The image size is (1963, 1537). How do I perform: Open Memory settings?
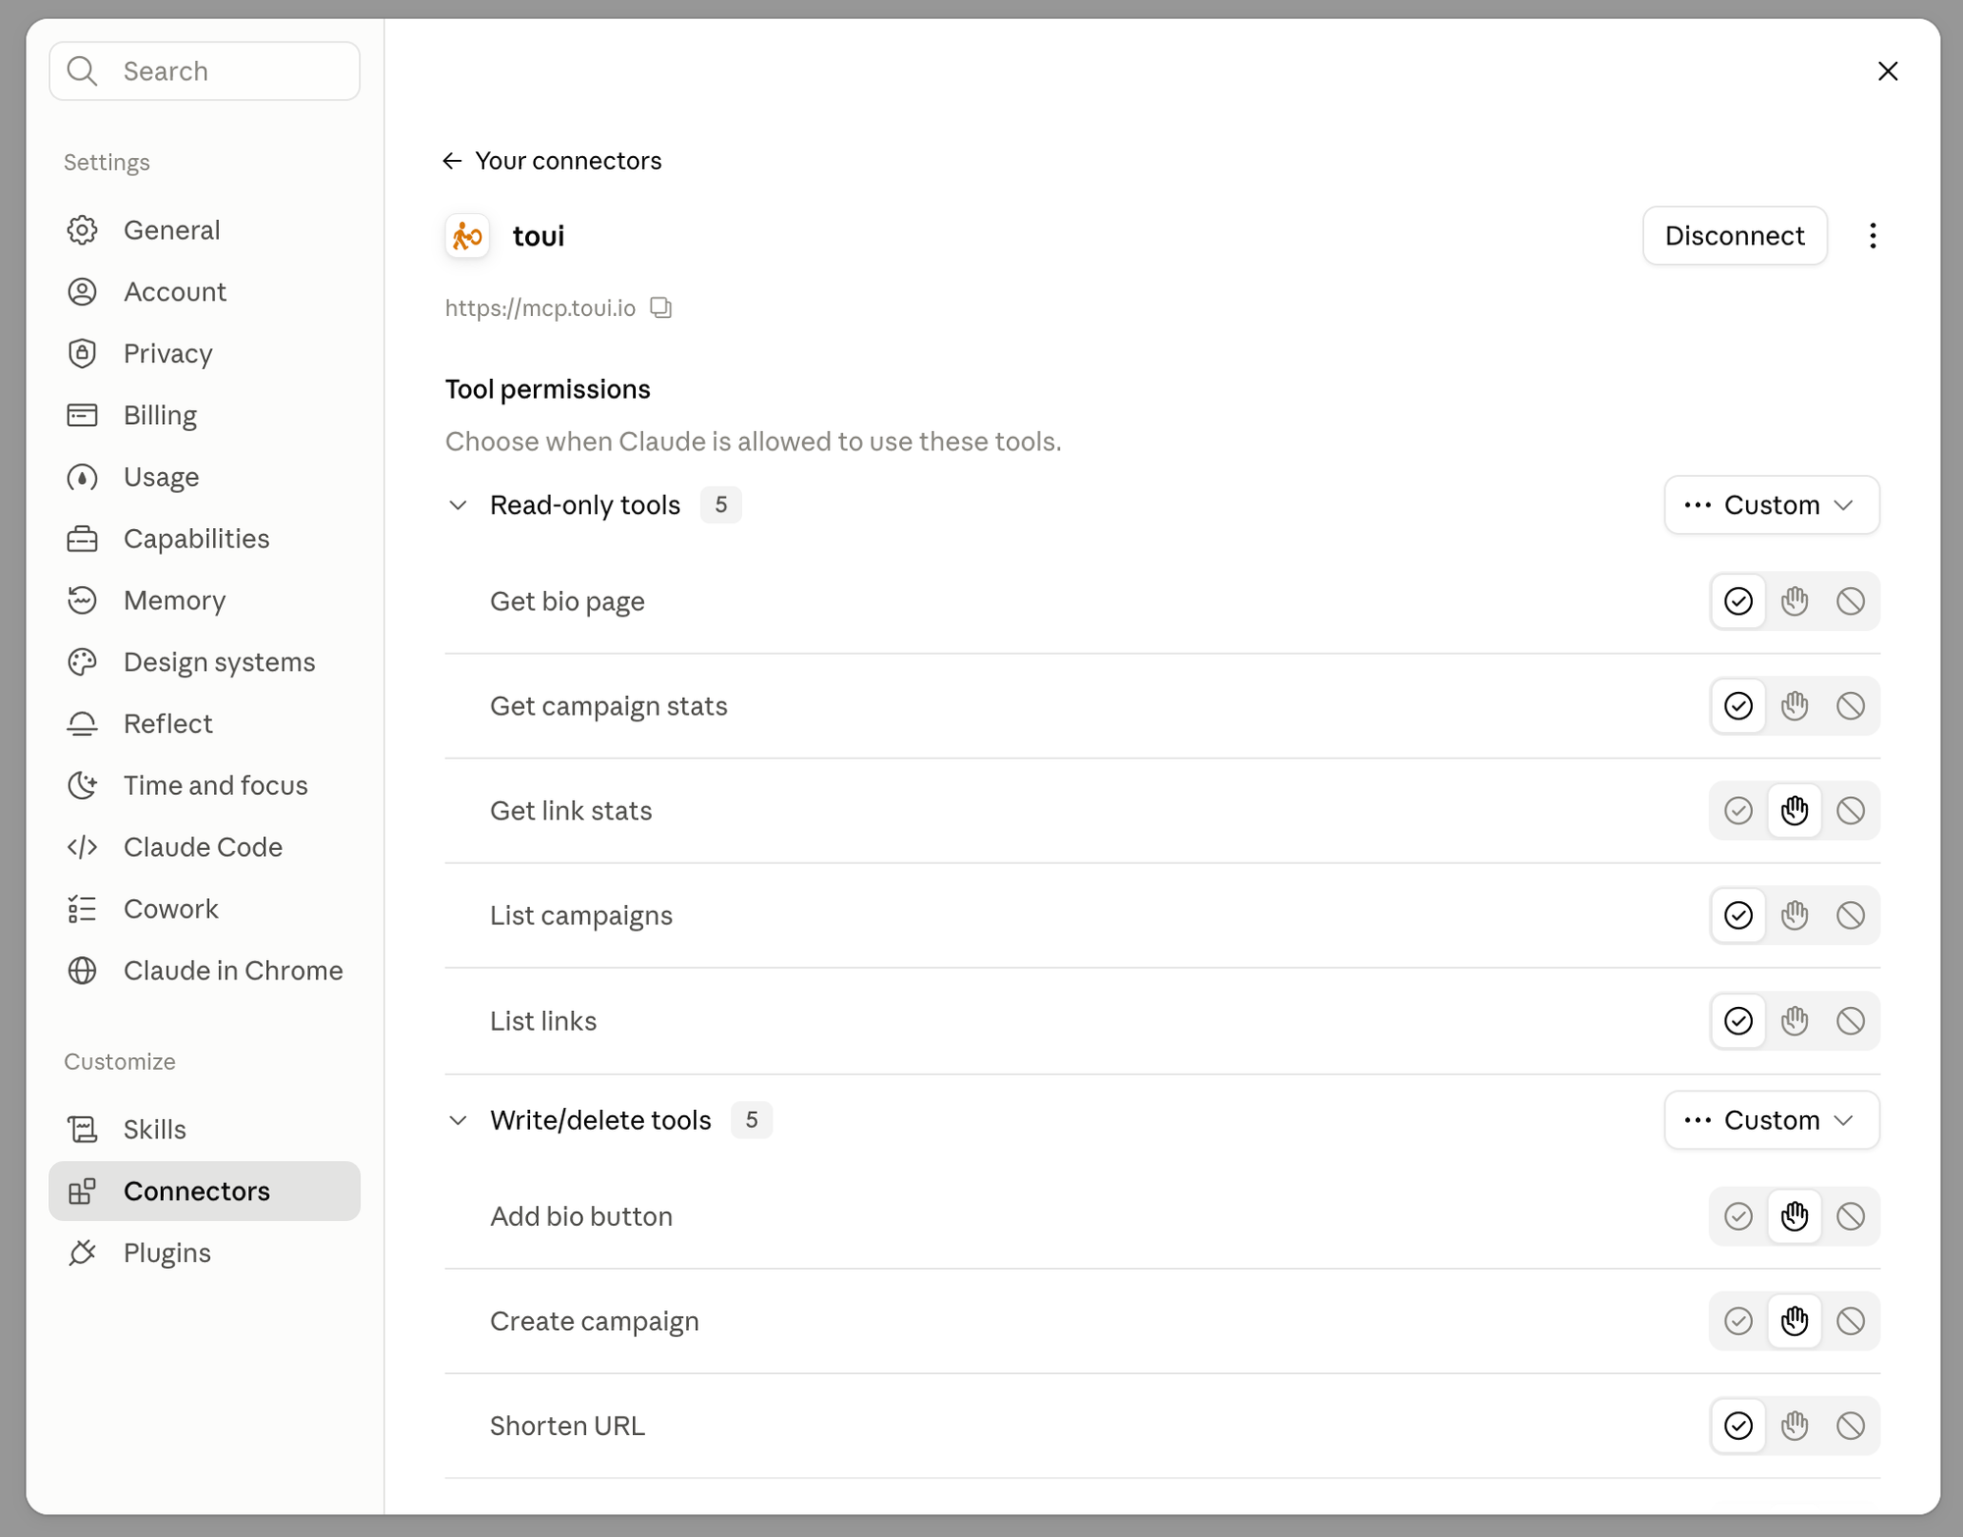pos(204,601)
